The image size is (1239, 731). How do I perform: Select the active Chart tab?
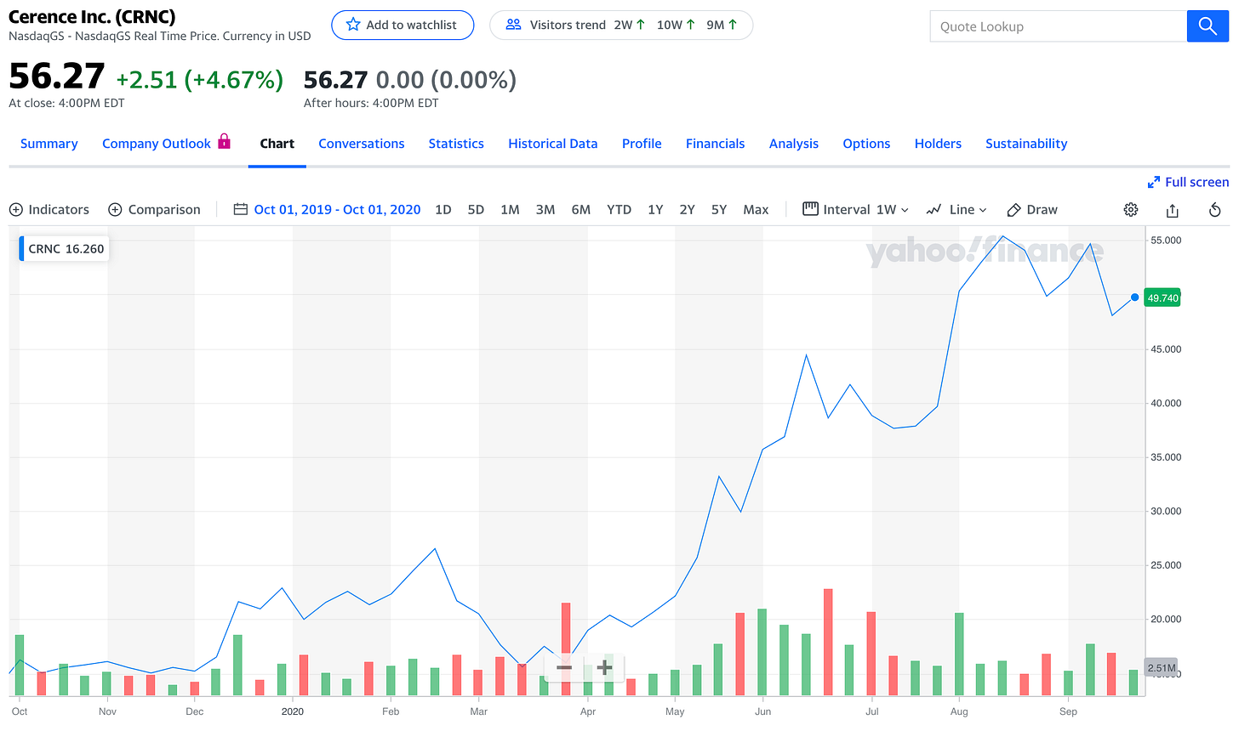277,144
